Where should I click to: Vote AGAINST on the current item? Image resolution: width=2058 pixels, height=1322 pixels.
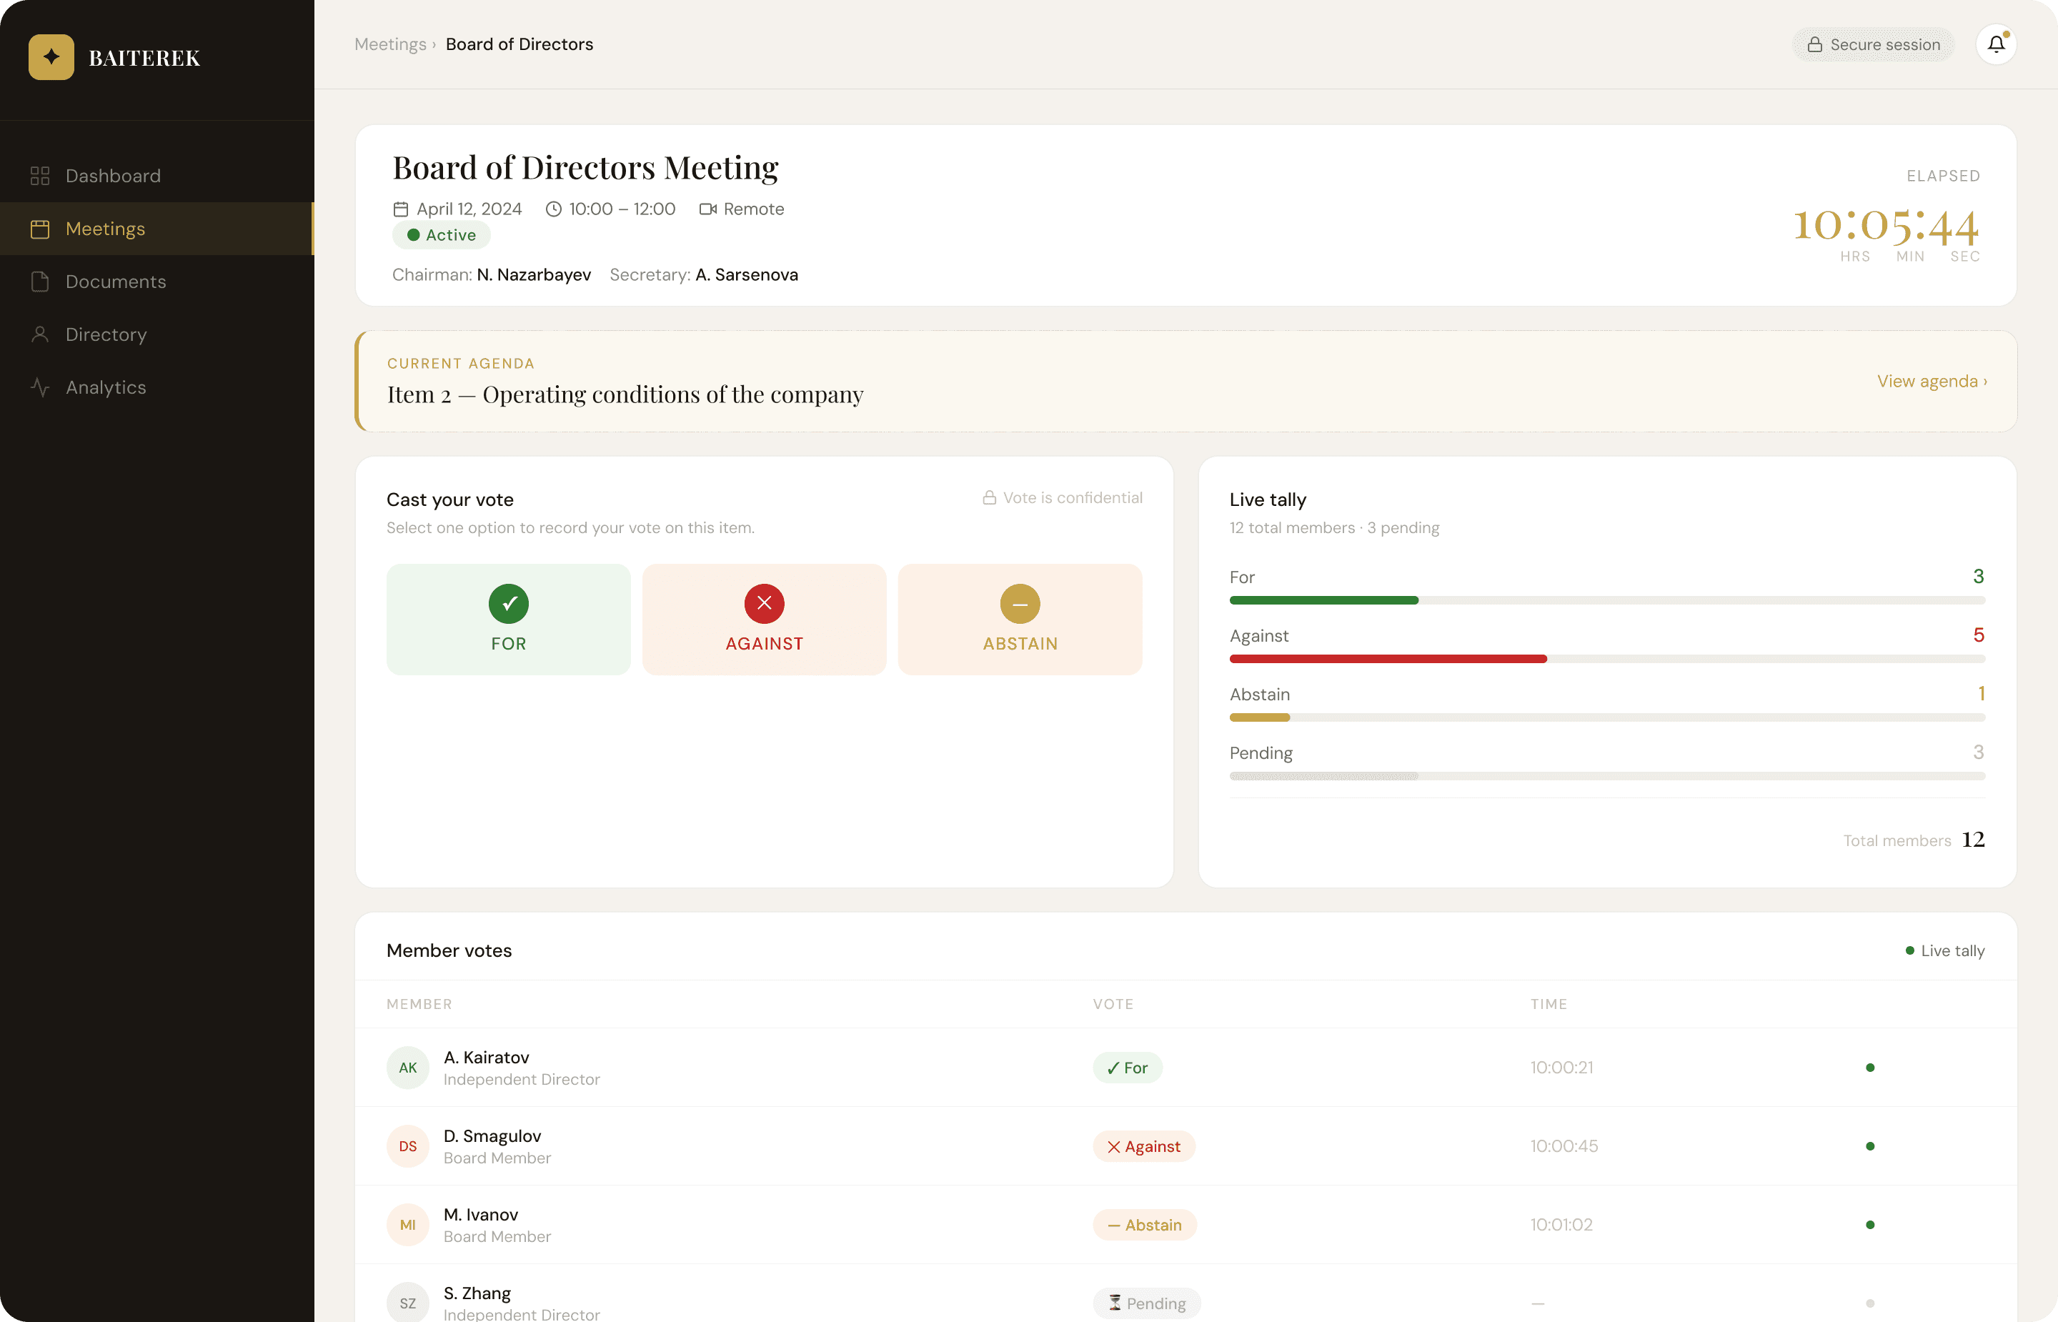[x=764, y=619]
